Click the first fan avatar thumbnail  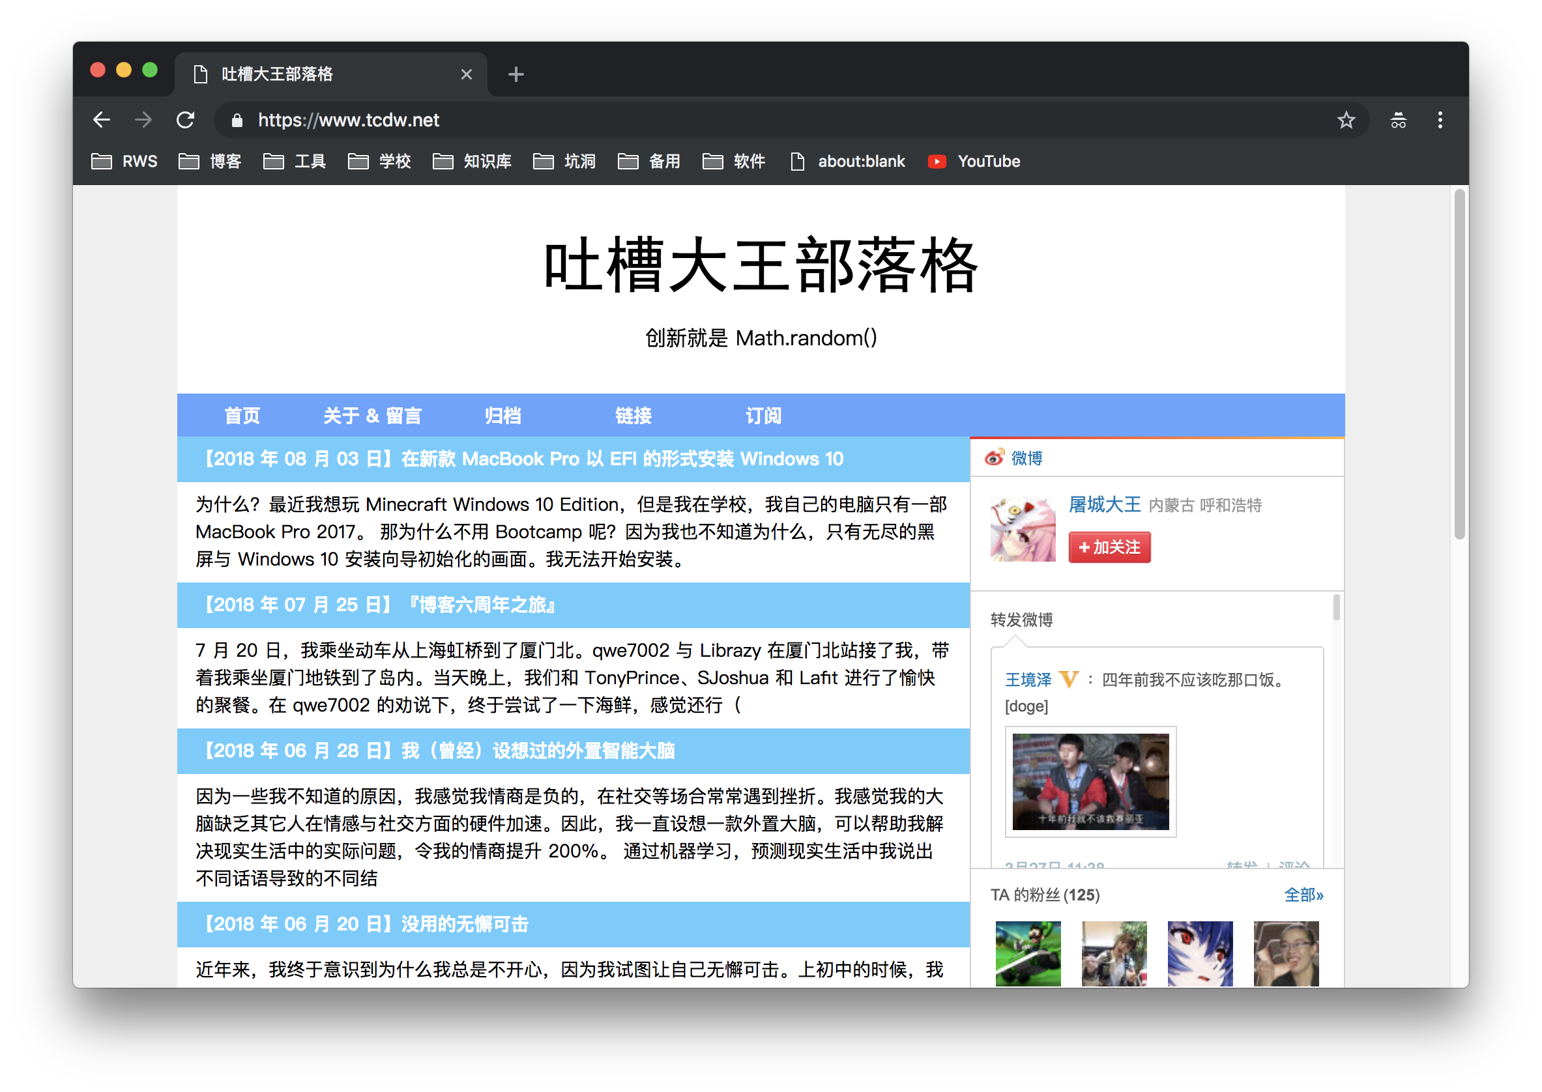(1028, 955)
